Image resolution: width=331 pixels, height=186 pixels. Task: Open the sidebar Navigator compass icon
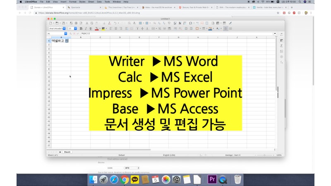click(x=281, y=57)
